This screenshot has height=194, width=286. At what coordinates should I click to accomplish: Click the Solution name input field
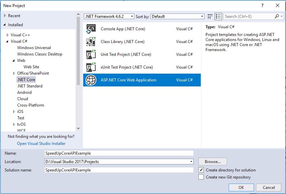click(119, 170)
